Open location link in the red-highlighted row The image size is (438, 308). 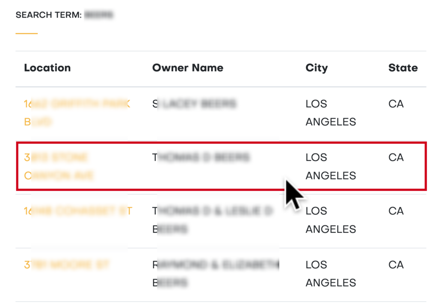(59, 166)
